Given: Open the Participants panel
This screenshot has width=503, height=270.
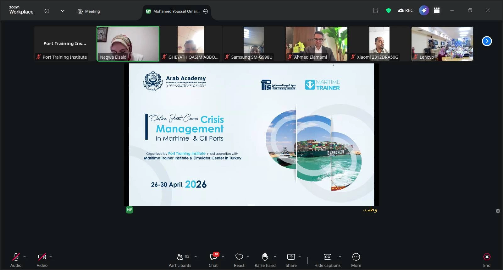Looking at the screenshot, I should (180, 260).
